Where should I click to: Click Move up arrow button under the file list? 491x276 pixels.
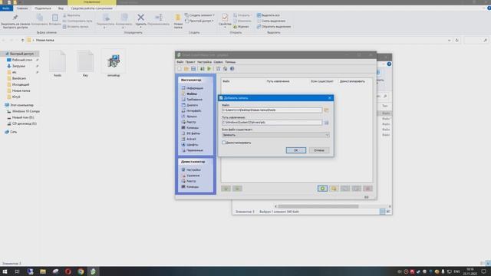pos(226,189)
